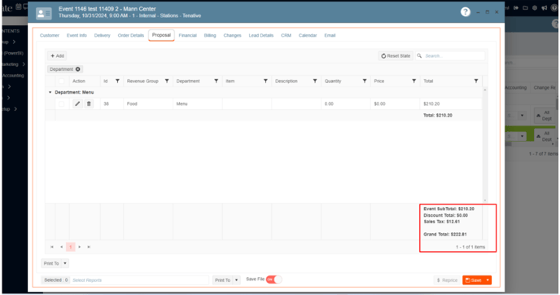Tick the checkbox for row 38
The width and height of the screenshot is (560, 295).
61,103
